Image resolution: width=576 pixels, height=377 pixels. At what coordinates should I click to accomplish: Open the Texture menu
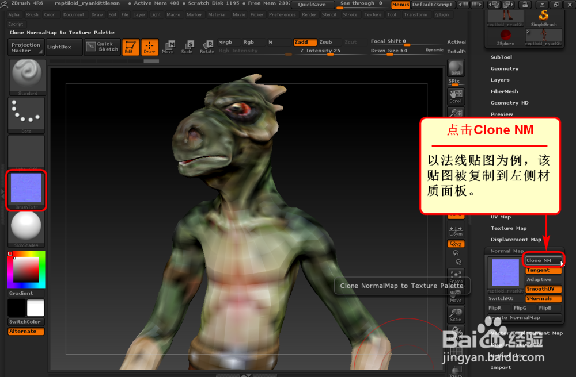[373, 15]
